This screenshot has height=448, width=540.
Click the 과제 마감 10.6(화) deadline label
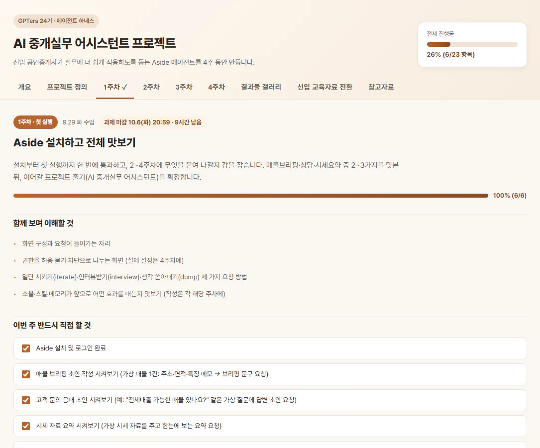(x=153, y=122)
